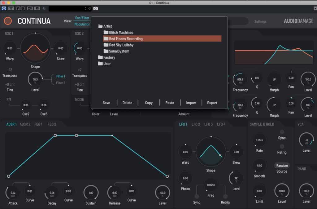The width and height of the screenshot is (317, 209).
Task: Click the orange Continua logo circle
Action: pyautogui.click(x=8, y=21)
